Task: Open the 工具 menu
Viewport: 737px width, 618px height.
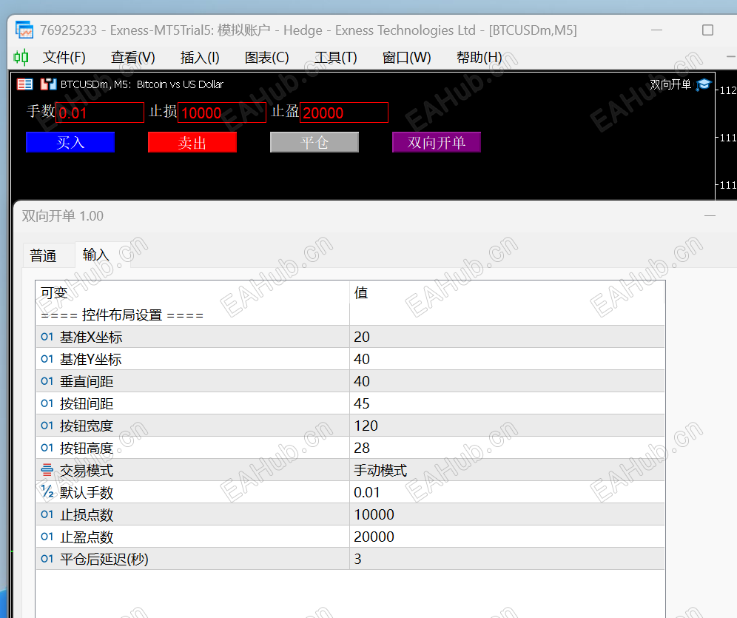Action: tap(335, 57)
